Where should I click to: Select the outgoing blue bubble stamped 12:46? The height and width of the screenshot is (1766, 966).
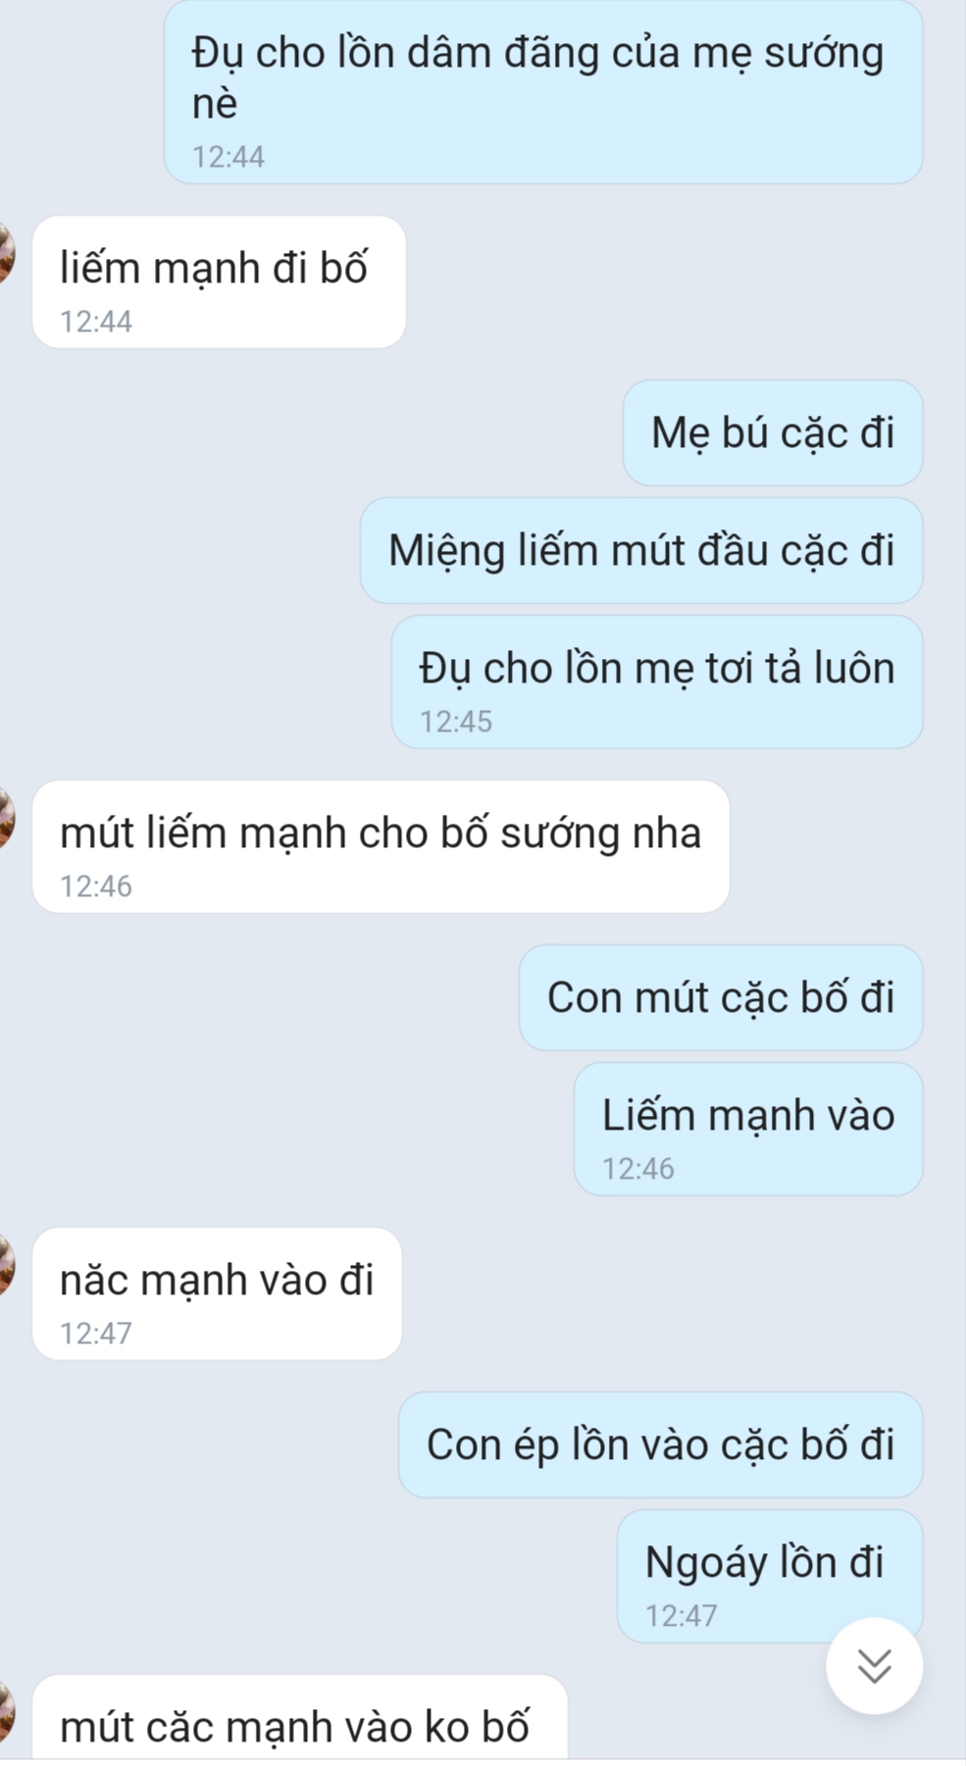tap(748, 1130)
